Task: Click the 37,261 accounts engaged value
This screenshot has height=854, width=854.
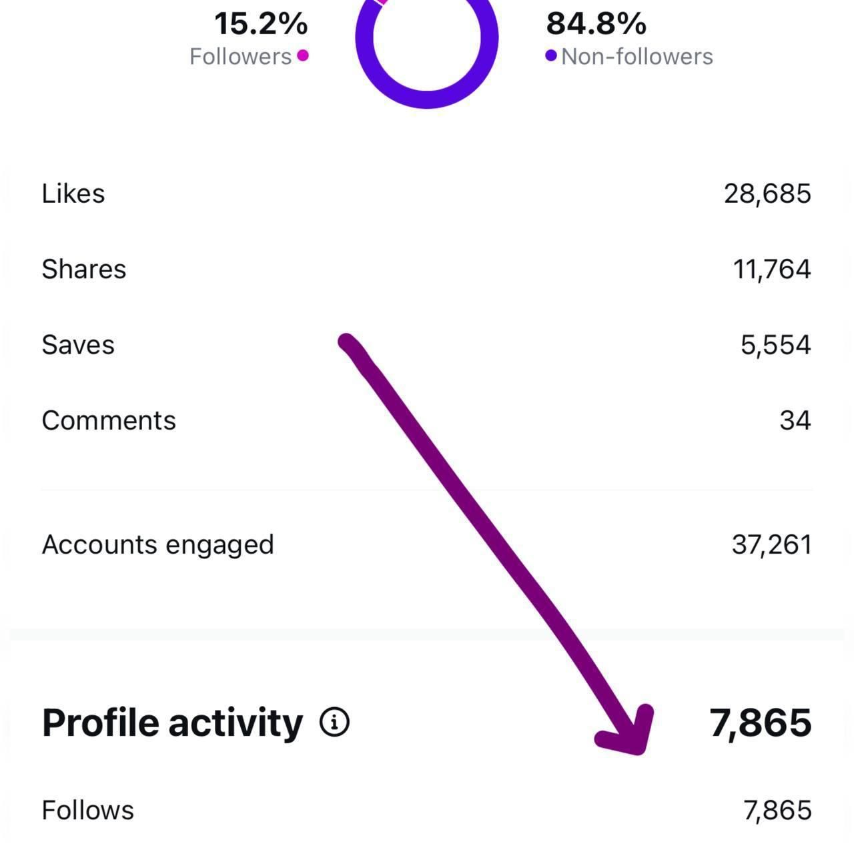Action: [771, 544]
